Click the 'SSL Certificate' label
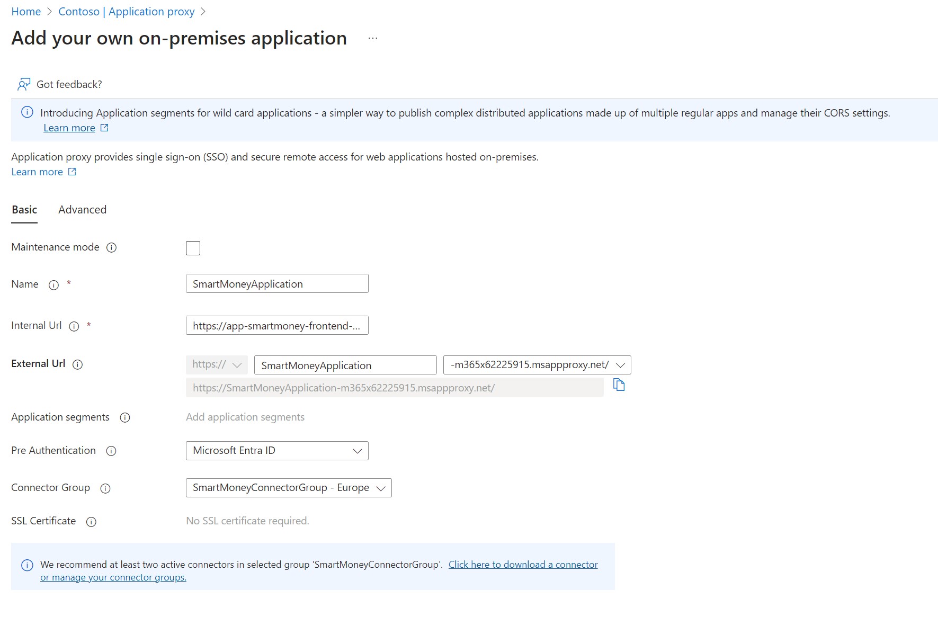Image resolution: width=938 pixels, height=625 pixels. click(x=43, y=521)
